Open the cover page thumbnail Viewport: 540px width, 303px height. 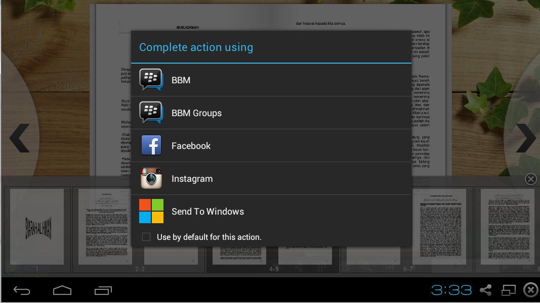coord(37,227)
